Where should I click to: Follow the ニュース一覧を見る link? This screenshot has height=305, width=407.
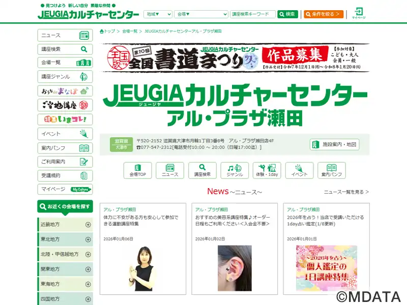coord(346,192)
